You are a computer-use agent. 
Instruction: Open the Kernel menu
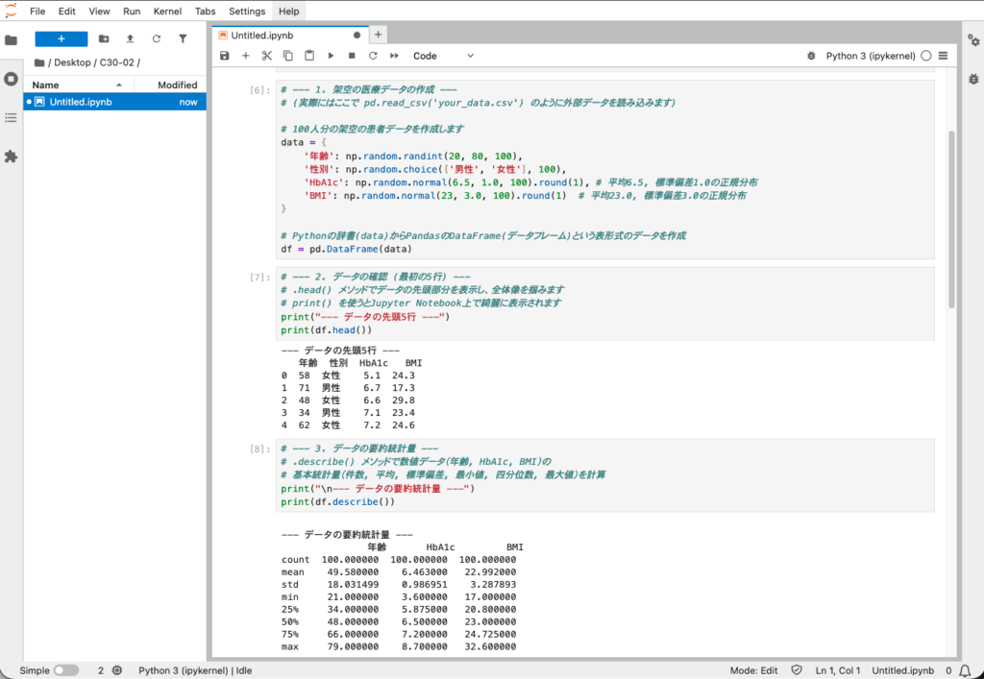click(168, 12)
